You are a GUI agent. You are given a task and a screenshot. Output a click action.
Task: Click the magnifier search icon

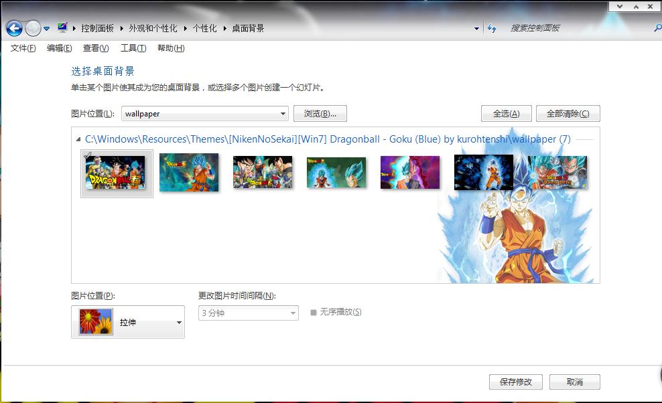pos(658,28)
